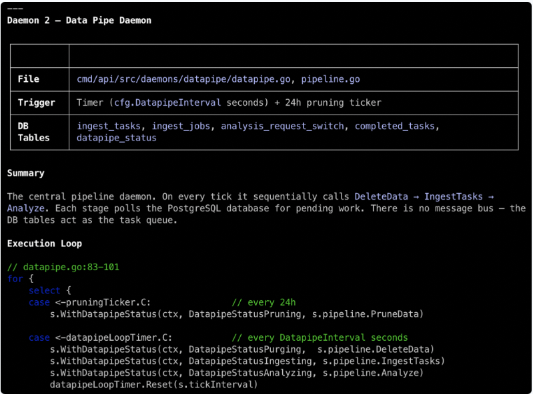Screen dimensions: 533x394
Task: Click the analysis_request_switch table name
Action: [282, 126]
